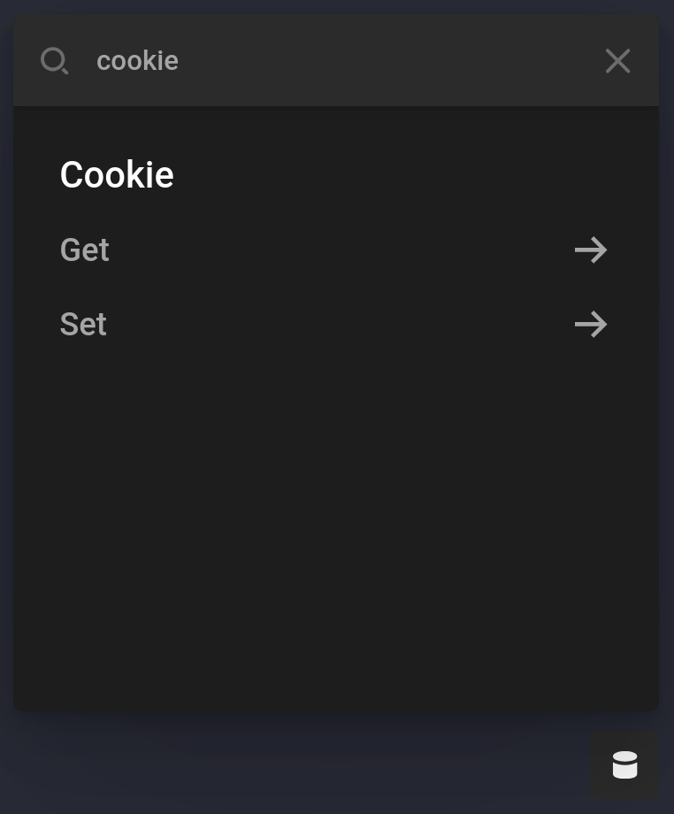Activate the forward arrow for the Get action
Screen dimensions: 674x814
(590, 250)
